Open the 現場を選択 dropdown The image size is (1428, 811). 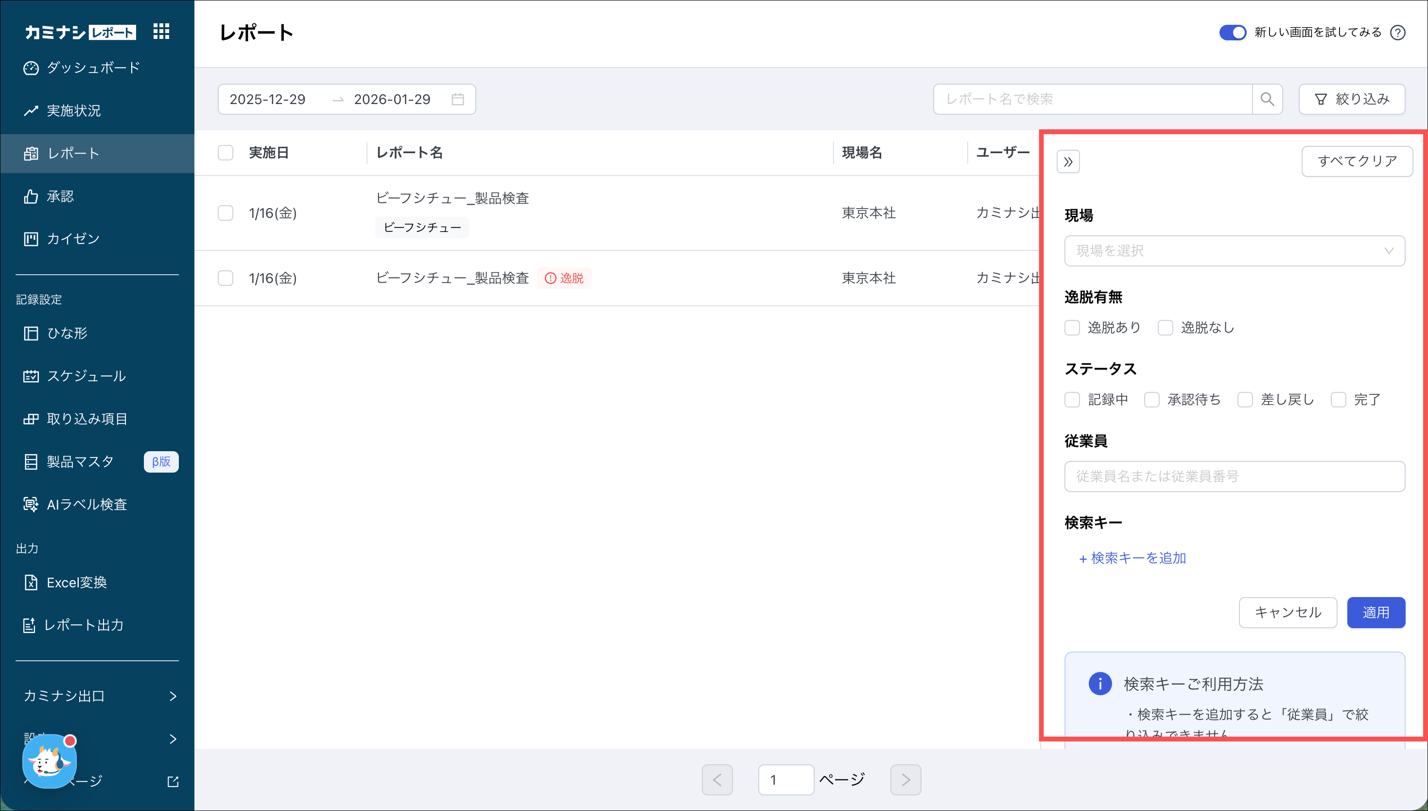(1234, 251)
